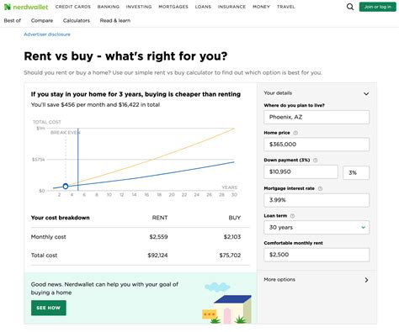The height and width of the screenshot is (332, 399).
Task: Click the TOTAL COST axis label
Action: (x=47, y=122)
